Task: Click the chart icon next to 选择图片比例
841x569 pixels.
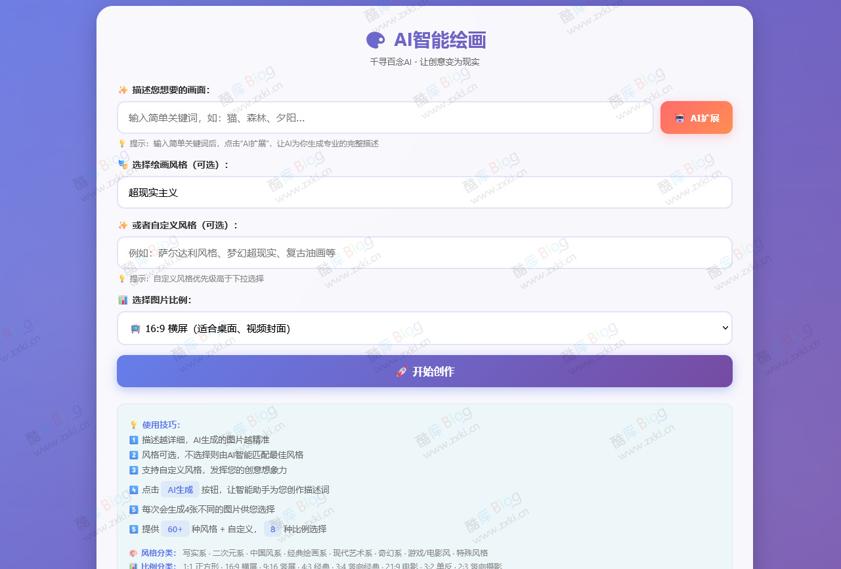Action: pos(123,300)
